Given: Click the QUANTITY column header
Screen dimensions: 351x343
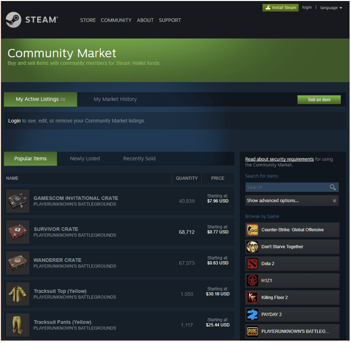Looking at the screenshot, I should [x=187, y=178].
